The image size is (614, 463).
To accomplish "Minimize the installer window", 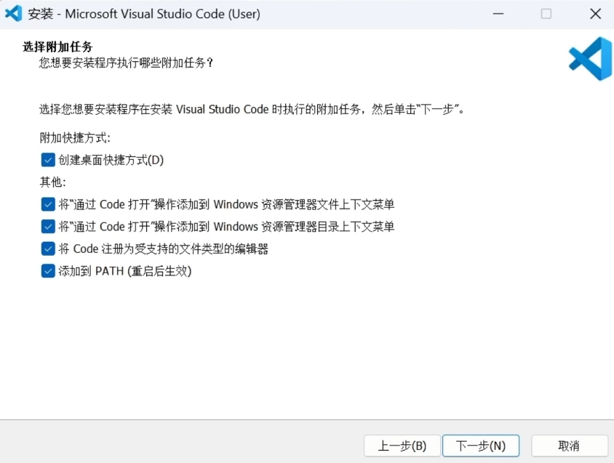I will click(498, 14).
